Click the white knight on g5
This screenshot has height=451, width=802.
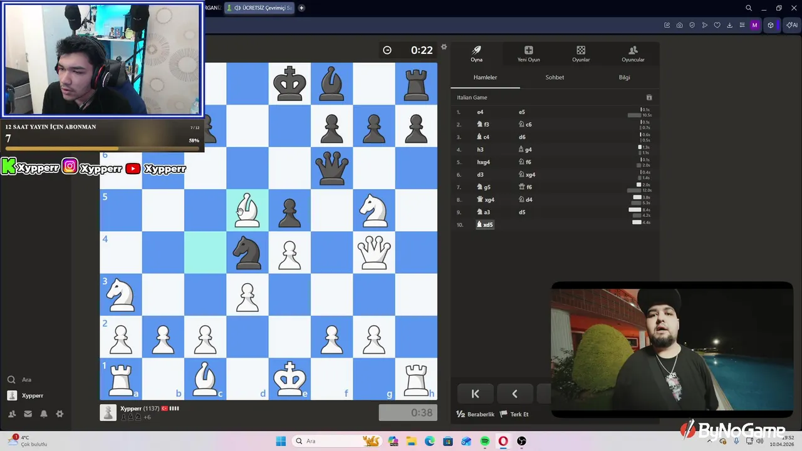coord(374,210)
